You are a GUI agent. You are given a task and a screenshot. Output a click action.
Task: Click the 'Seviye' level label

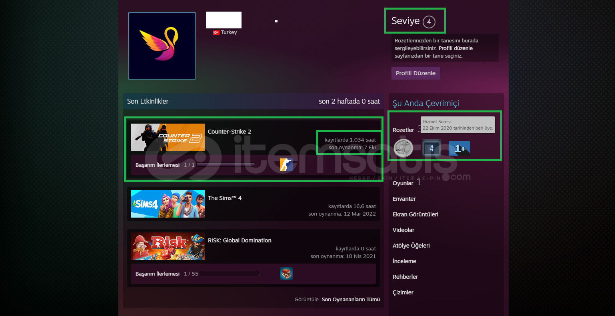pos(405,21)
